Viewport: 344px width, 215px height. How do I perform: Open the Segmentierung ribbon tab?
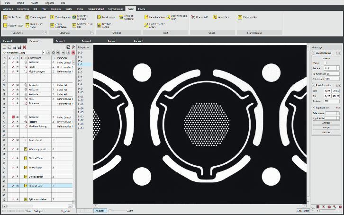(116, 9)
